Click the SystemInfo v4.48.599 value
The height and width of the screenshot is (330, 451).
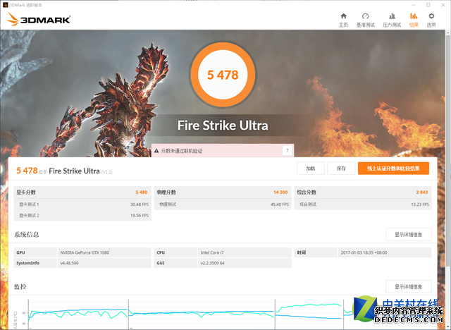[x=69, y=263]
